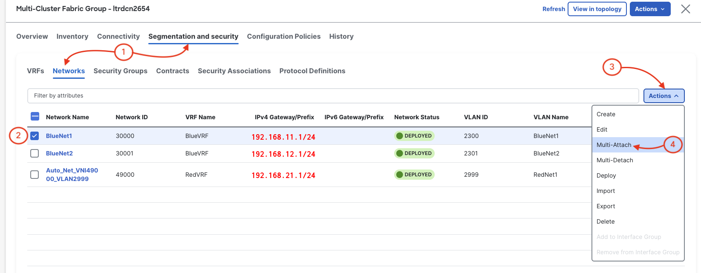Image resolution: width=701 pixels, height=273 pixels.
Task: Go to the Connectivity tab
Action: (x=118, y=36)
